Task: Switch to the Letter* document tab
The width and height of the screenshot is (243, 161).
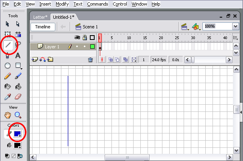Action: 40,16
